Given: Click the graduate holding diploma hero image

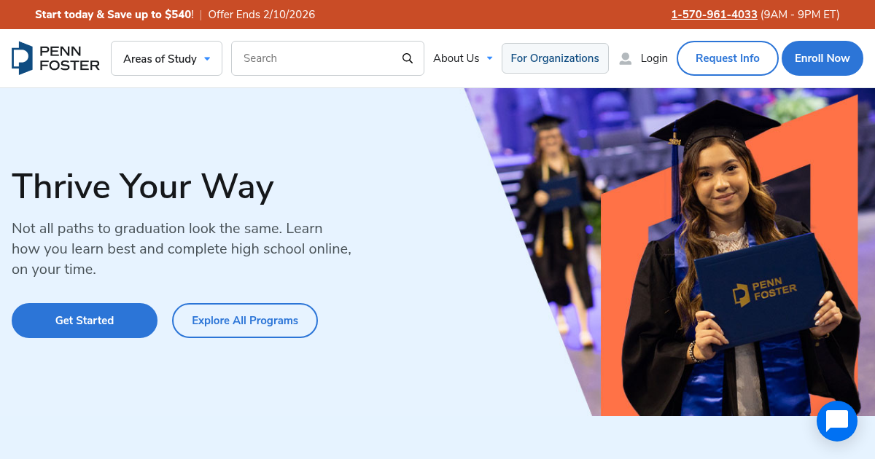Looking at the screenshot, I should click(669, 252).
